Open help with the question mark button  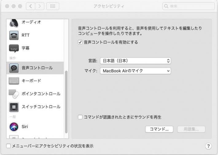(x=208, y=146)
